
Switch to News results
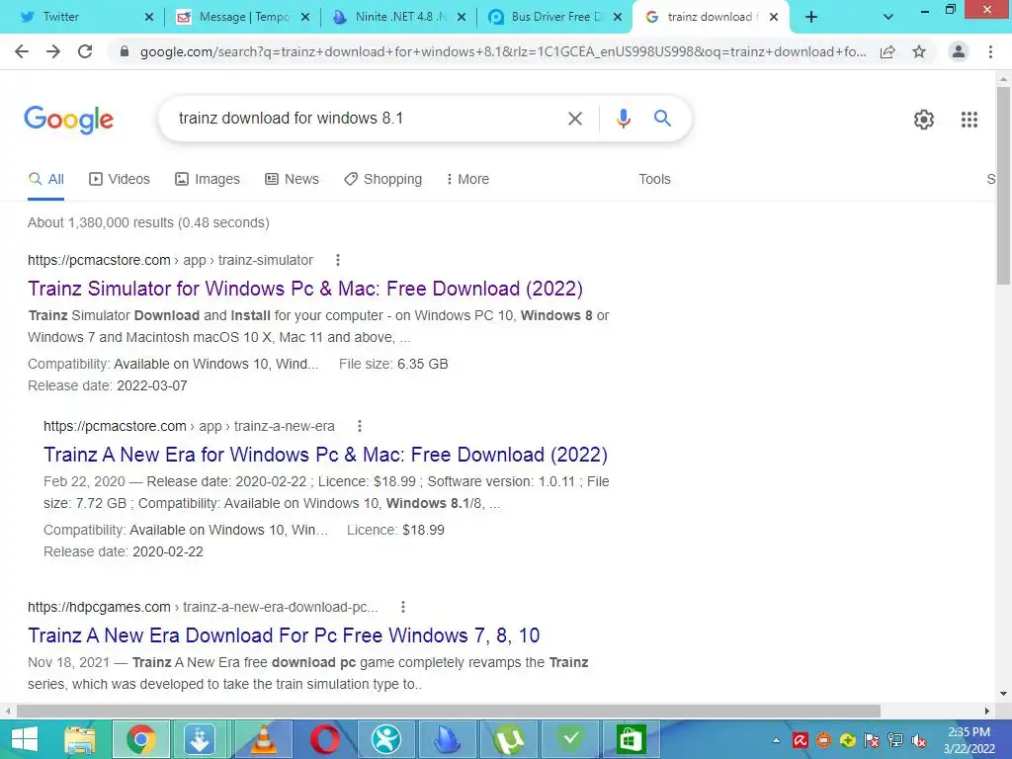(292, 179)
